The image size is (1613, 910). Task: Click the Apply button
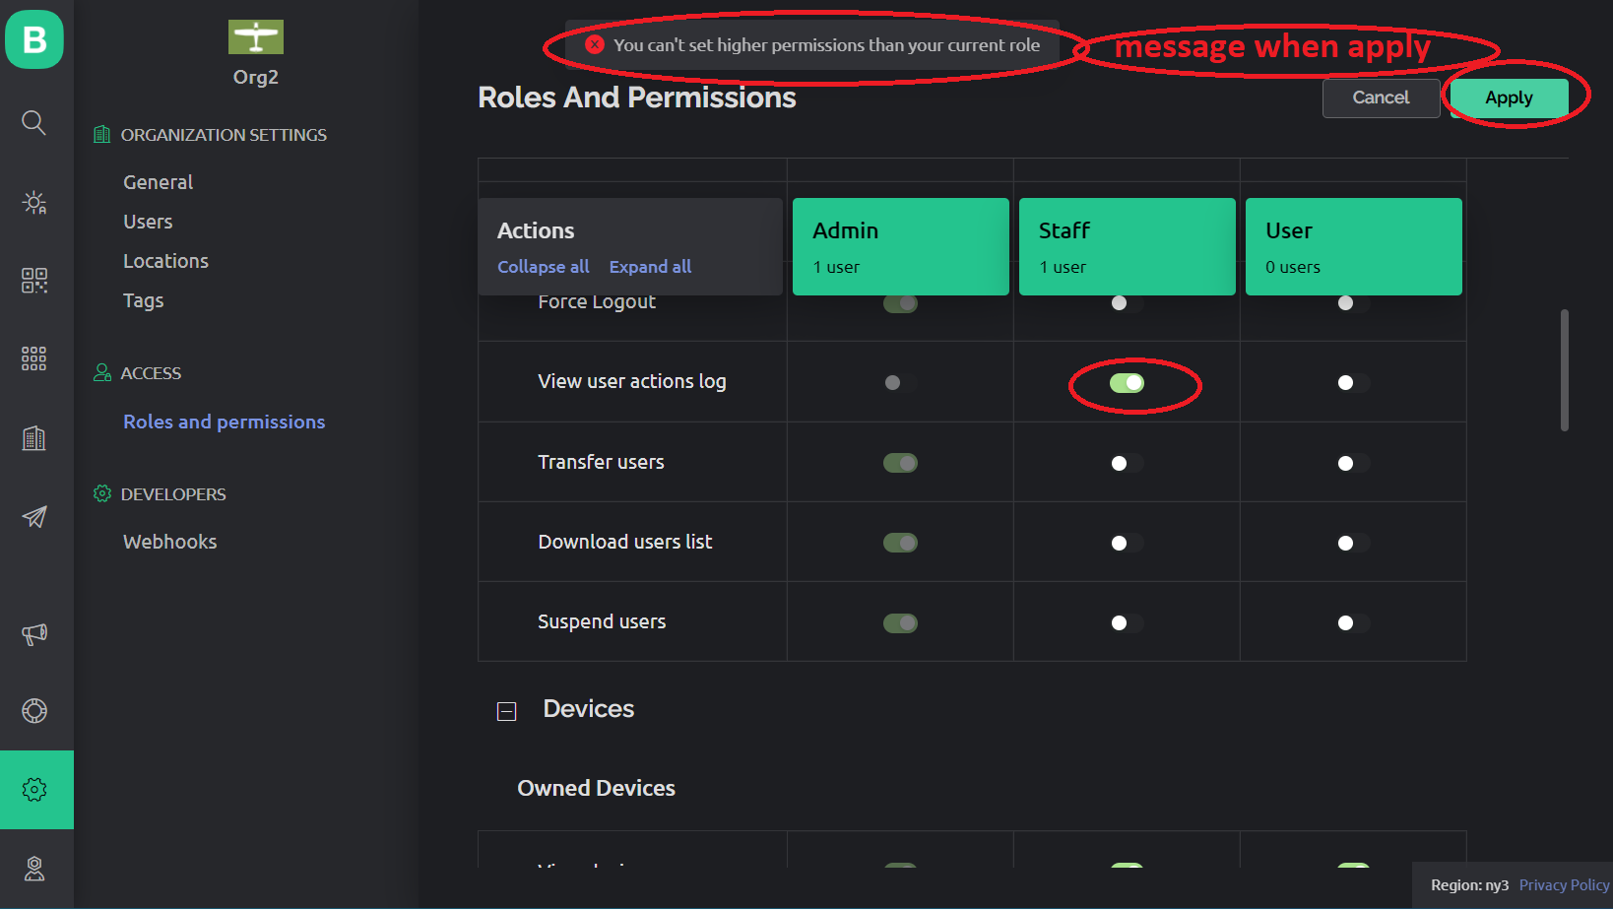click(x=1509, y=97)
